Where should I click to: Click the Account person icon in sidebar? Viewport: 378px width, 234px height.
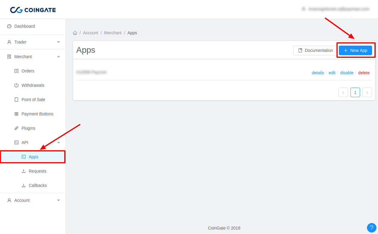tap(9, 200)
